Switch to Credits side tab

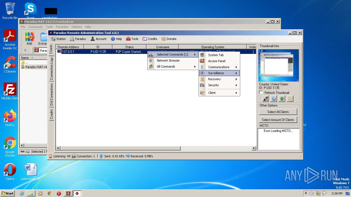[x=51, y=114]
